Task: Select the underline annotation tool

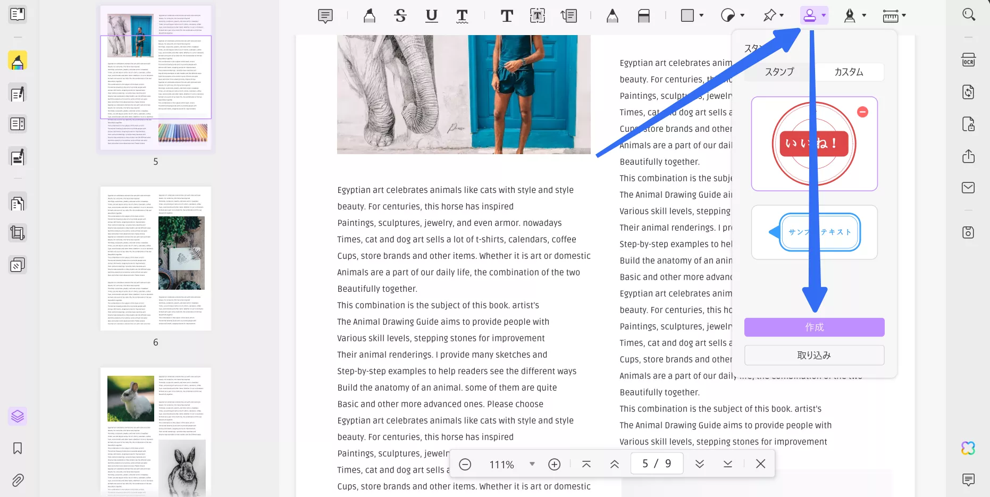Action: coord(431,16)
